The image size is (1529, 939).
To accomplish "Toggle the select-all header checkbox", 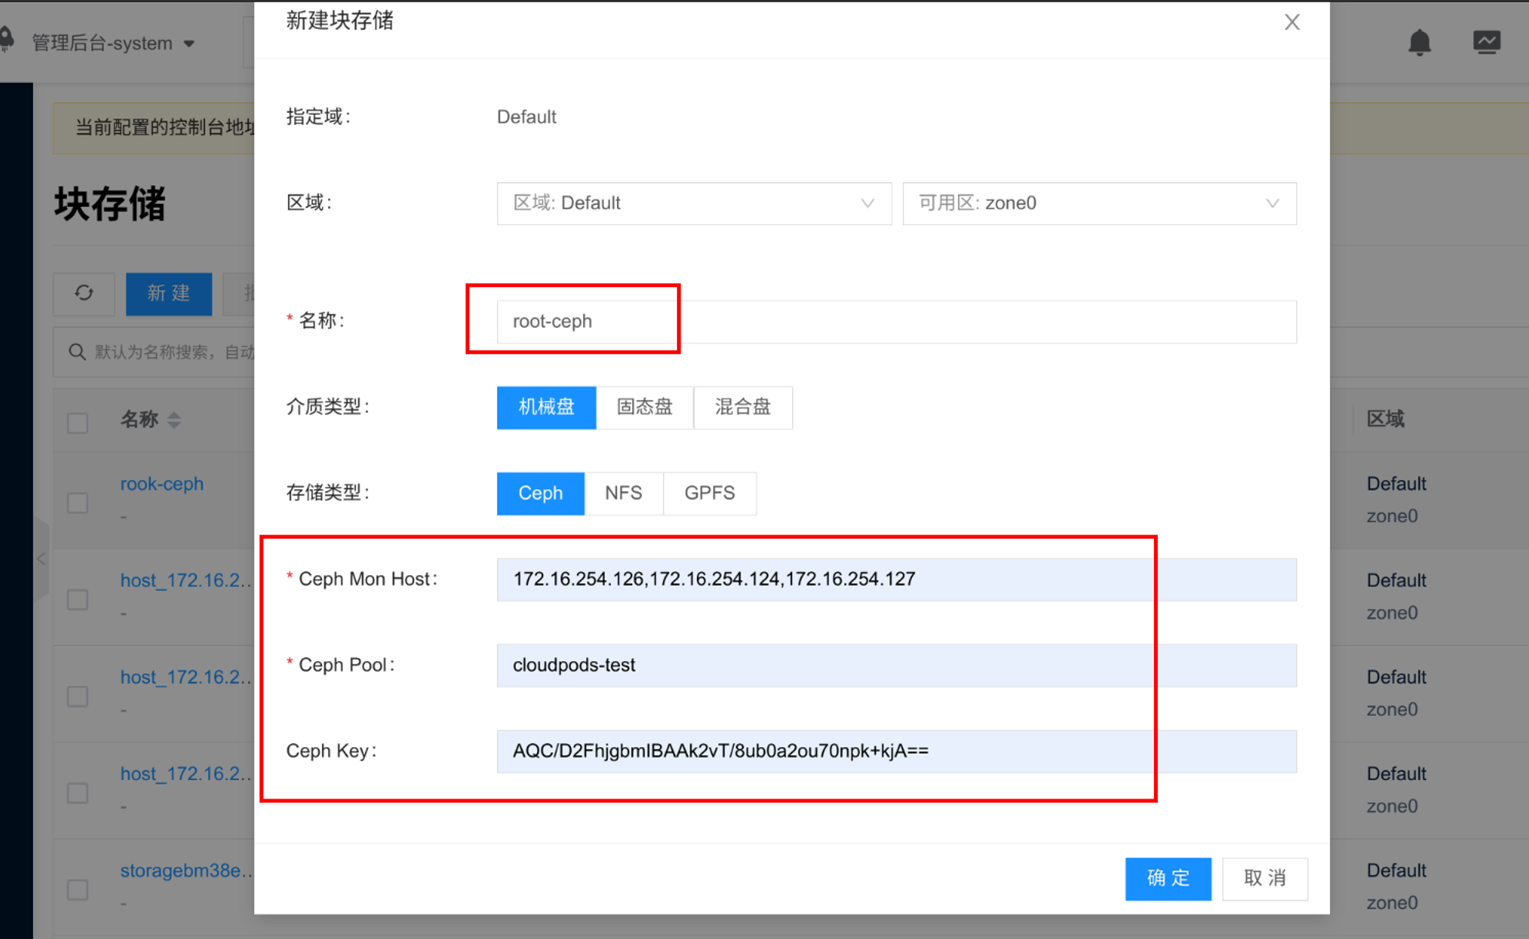I will coord(78,423).
